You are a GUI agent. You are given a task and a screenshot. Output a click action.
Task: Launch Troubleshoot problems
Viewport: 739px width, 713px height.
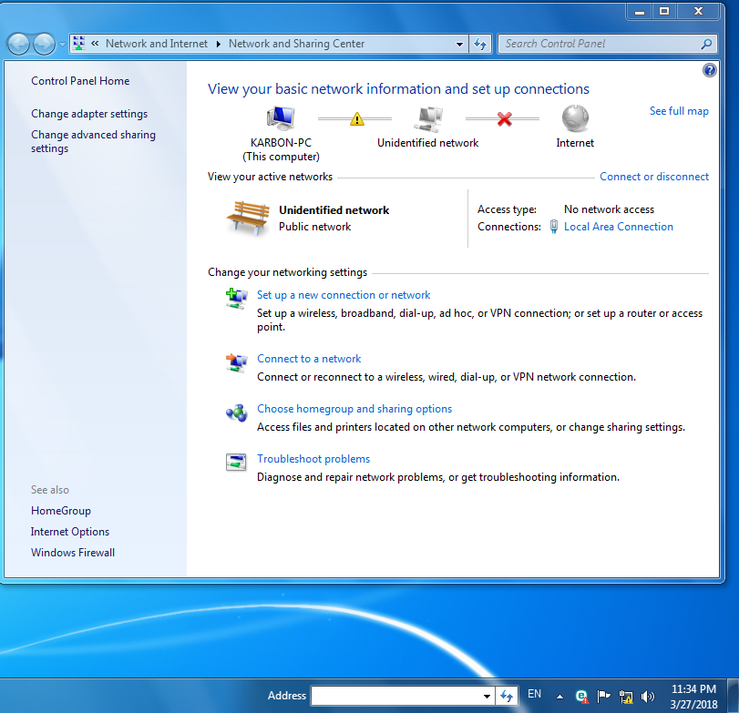coord(313,459)
